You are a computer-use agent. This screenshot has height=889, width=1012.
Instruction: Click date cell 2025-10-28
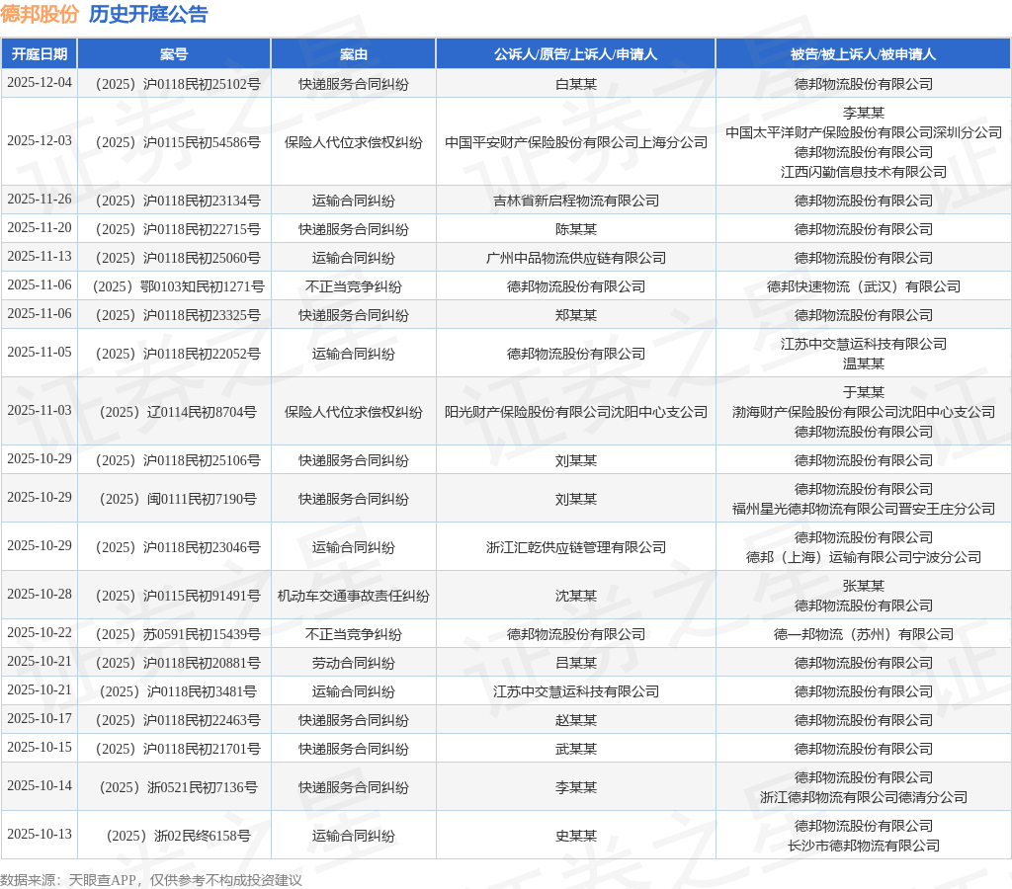[40, 595]
